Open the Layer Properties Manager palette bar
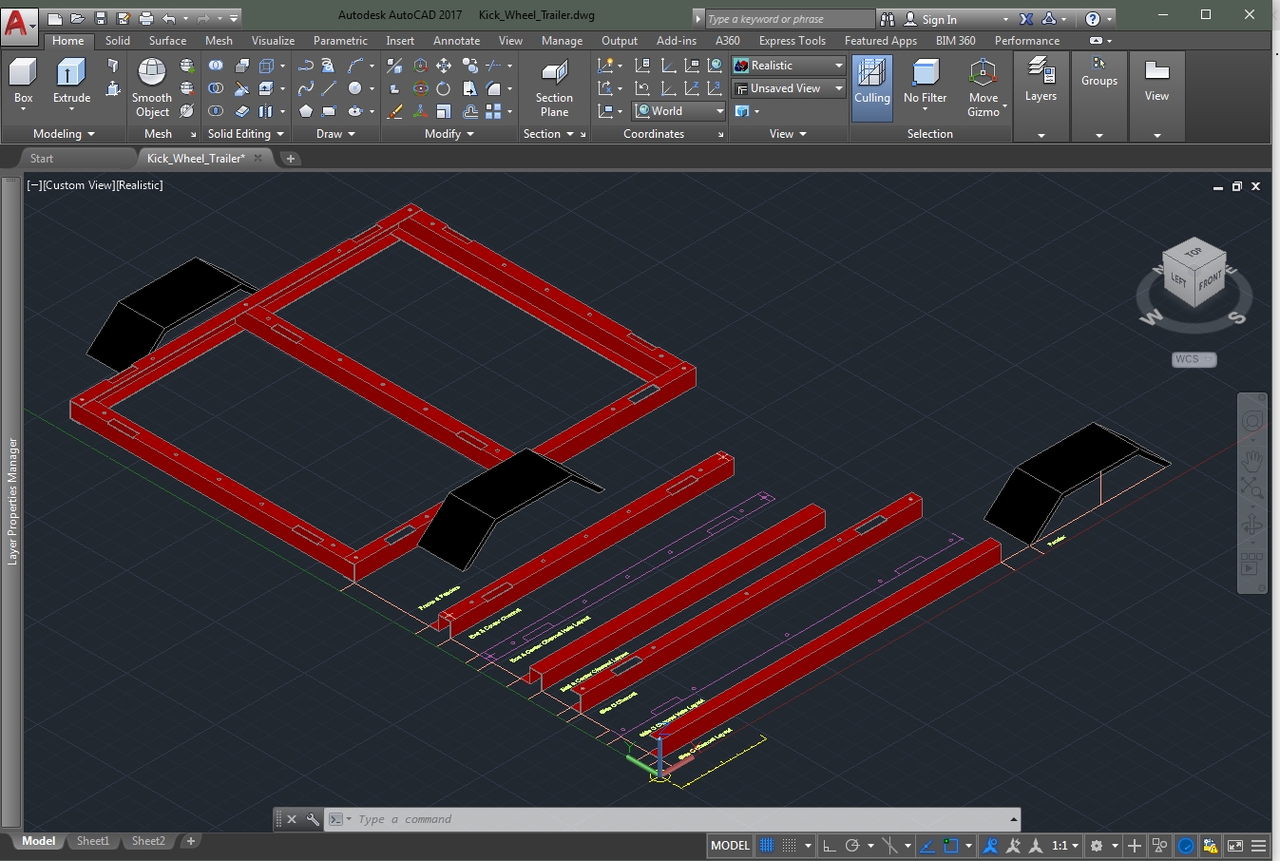The image size is (1280, 861). (x=11, y=501)
